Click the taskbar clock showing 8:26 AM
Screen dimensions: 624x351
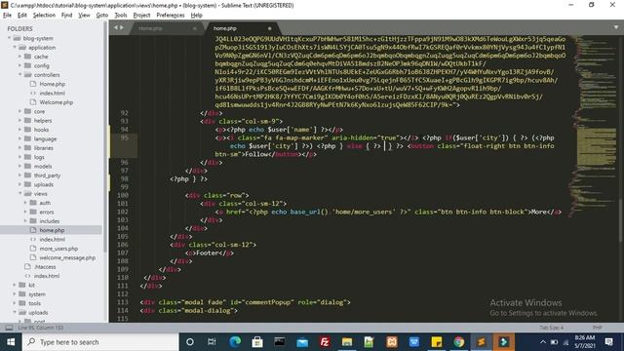click(585, 342)
